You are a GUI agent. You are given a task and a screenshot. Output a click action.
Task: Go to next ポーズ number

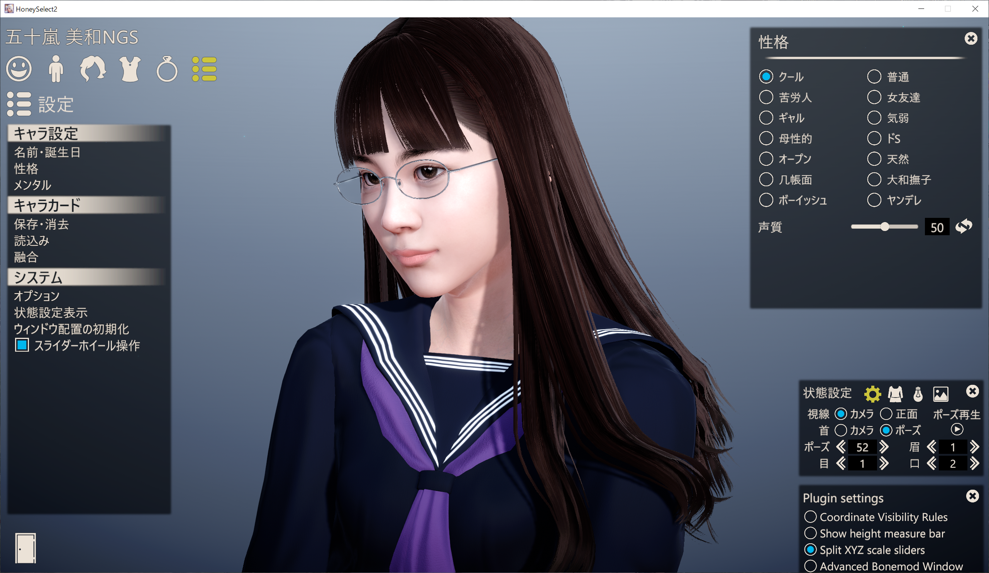point(884,447)
